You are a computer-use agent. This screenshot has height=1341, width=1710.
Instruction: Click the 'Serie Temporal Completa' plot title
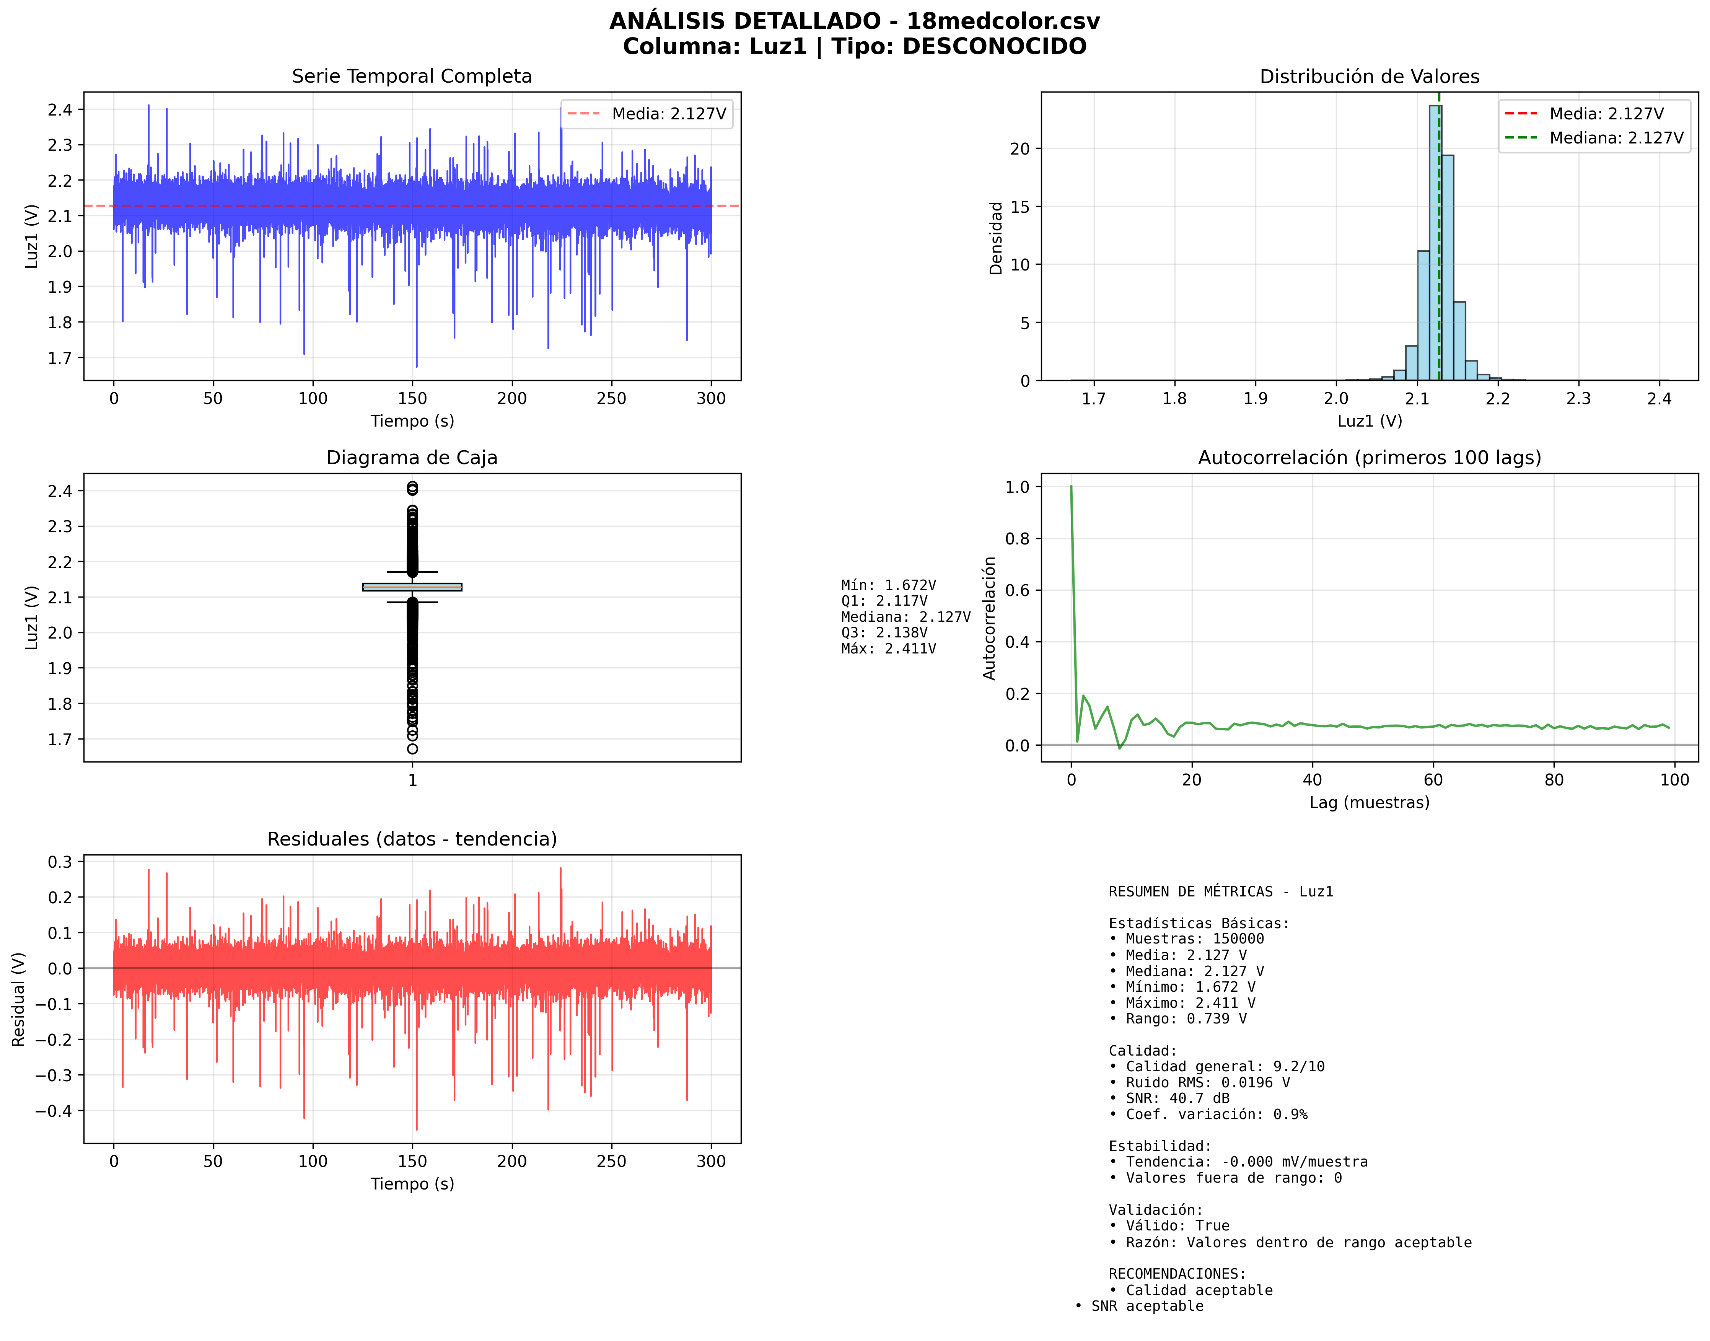pos(411,76)
